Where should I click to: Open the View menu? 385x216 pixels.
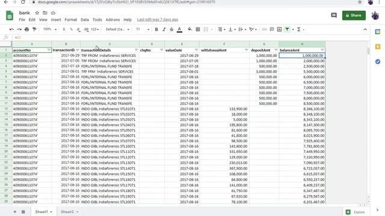pos(43,20)
